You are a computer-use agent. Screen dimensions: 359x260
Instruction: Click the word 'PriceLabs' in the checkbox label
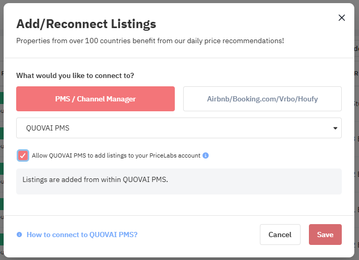[163, 155]
